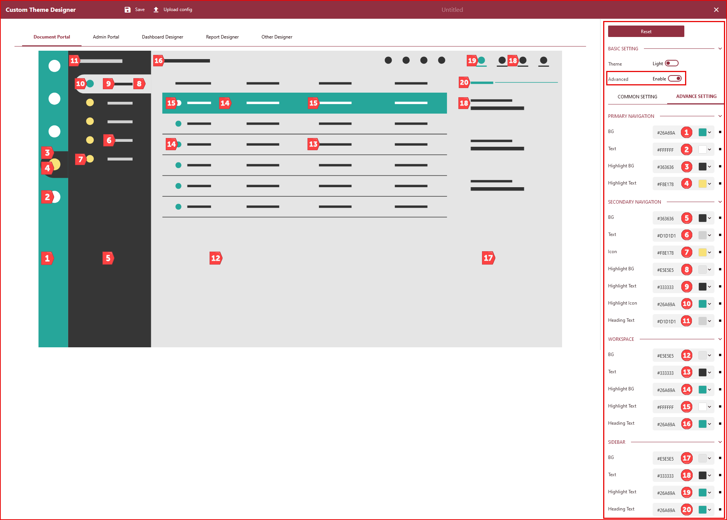Click the Workspace BG hex value field
Screen dimensions: 727x520
click(x=665, y=356)
